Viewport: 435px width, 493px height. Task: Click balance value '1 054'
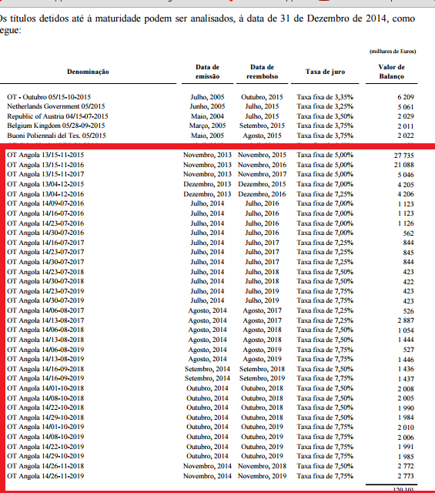(x=406, y=330)
